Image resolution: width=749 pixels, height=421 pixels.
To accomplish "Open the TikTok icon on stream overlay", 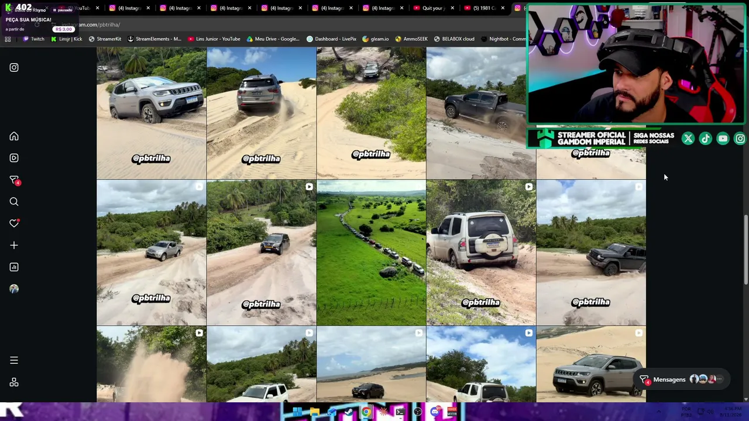I will [x=706, y=139].
